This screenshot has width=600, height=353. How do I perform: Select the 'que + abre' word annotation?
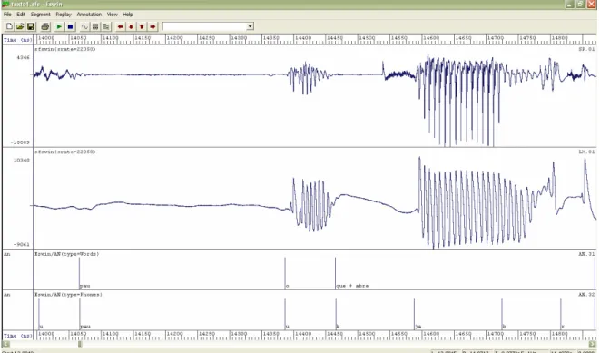pyautogui.click(x=352, y=286)
